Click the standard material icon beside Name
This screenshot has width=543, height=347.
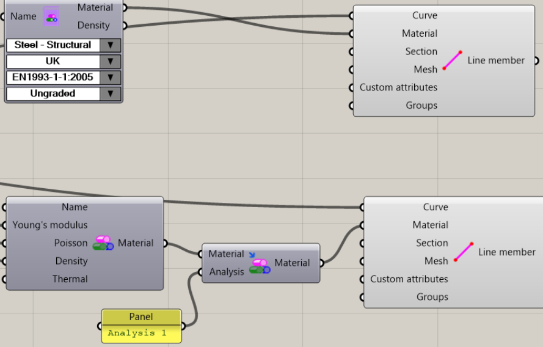[x=52, y=16]
